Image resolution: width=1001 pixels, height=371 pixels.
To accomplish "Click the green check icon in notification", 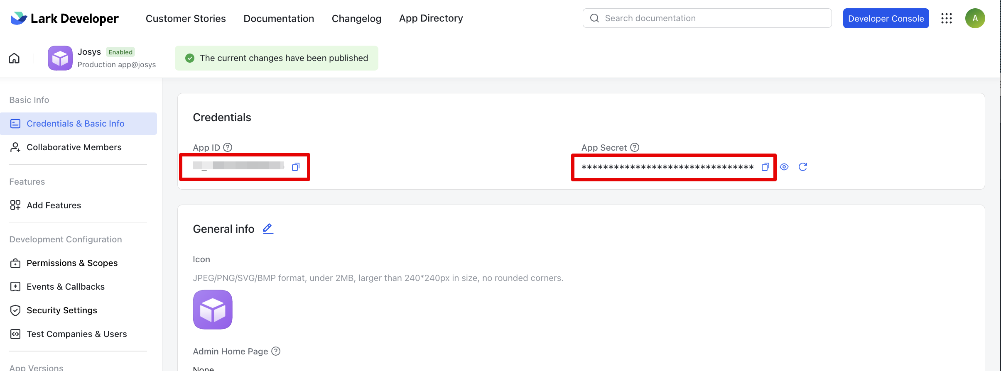I will [190, 58].
